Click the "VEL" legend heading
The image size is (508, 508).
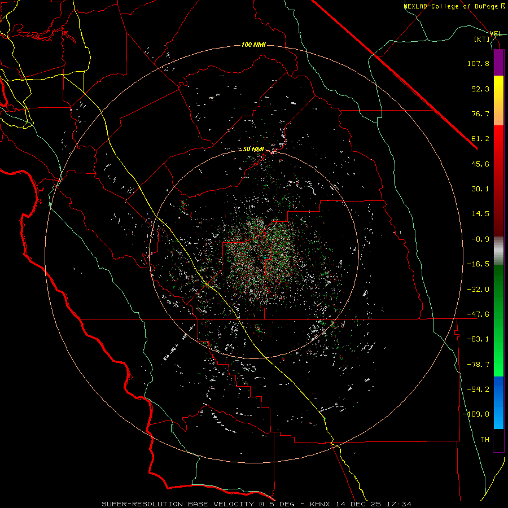coord(496,34)
